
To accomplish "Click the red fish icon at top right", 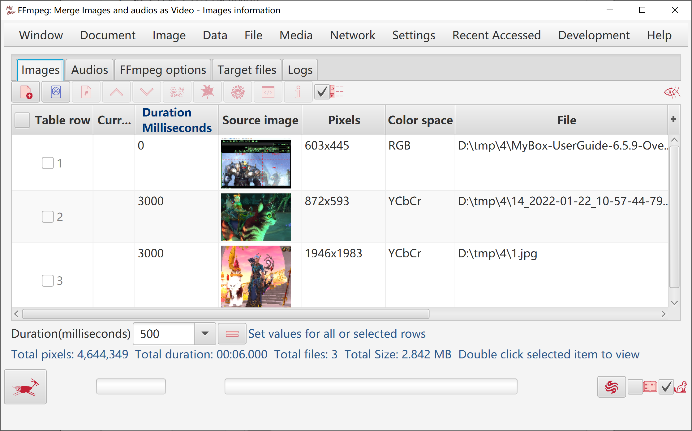I will (672, 92).
